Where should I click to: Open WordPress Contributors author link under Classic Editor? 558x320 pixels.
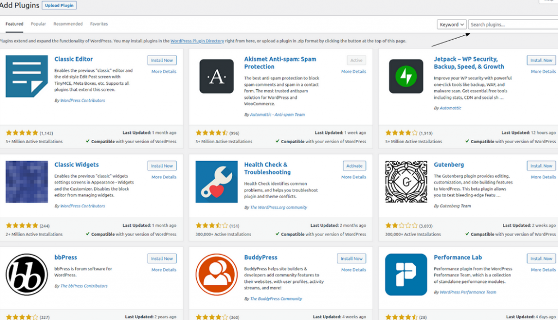click(x=83, y=101)
